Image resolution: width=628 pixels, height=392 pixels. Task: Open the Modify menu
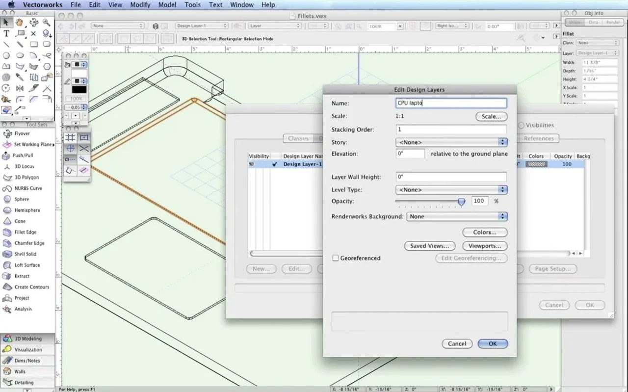point(140,4)
